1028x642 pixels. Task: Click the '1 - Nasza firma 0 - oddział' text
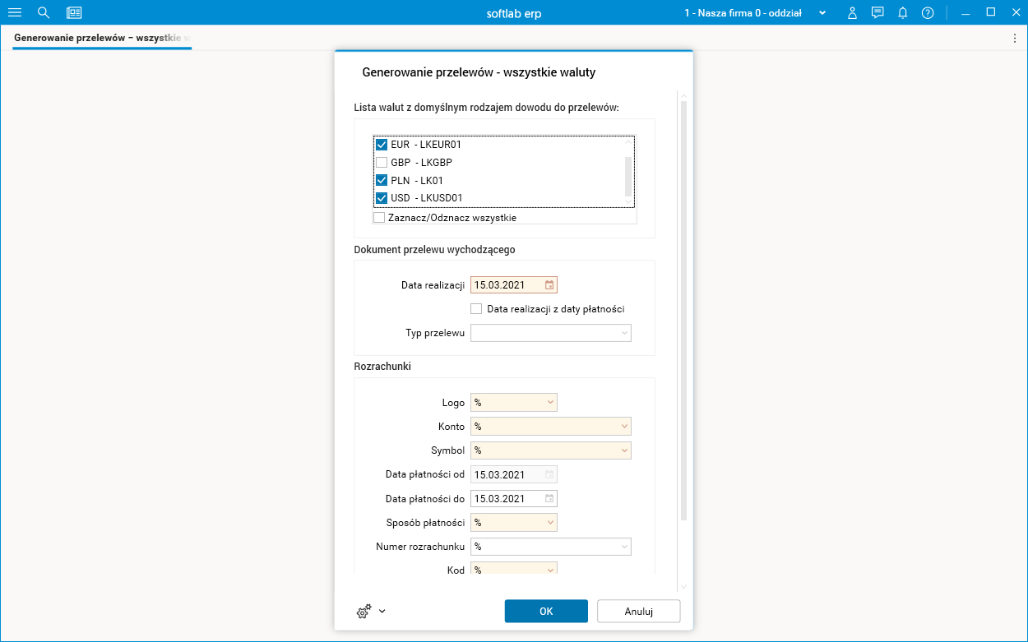744,13
